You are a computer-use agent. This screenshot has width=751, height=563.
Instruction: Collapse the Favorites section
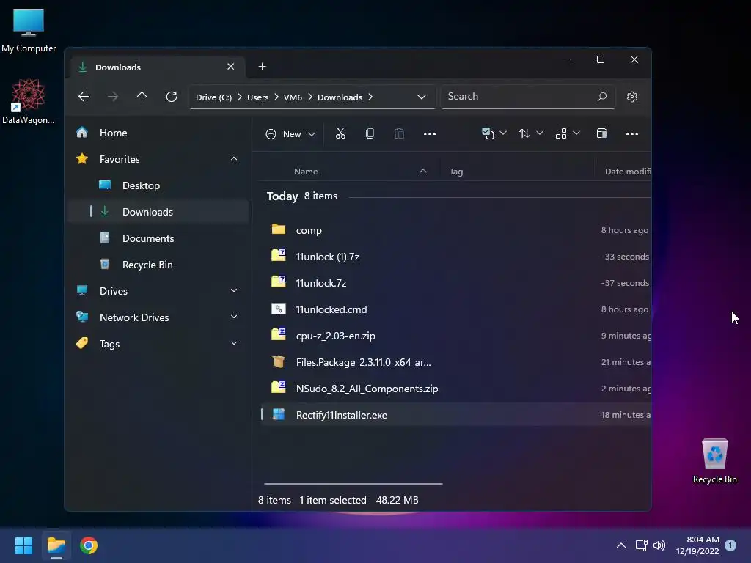pos(234,159)
